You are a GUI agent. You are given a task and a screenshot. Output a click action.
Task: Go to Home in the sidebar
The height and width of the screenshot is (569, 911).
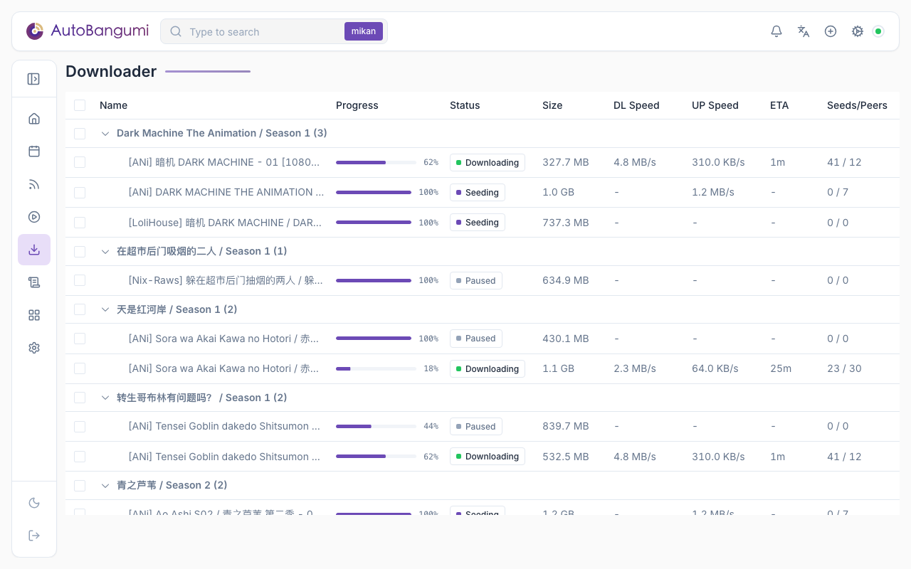click(34, 119)
